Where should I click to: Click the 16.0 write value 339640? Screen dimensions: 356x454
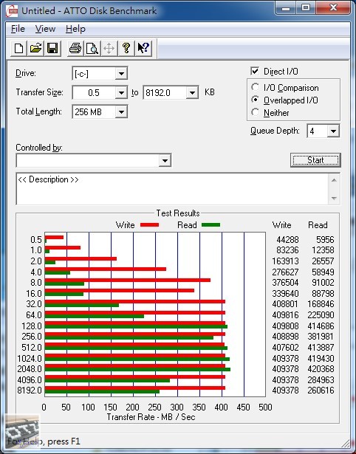pyautogui.click(x=285, y=294)
